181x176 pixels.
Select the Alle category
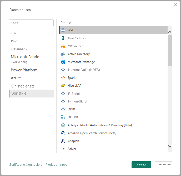coord(14,33)
